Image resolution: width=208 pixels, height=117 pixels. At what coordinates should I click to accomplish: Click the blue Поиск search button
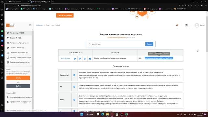[149, 44]
